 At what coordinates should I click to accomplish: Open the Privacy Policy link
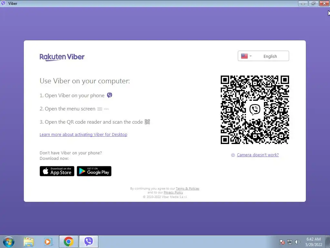[x=173, y=192]
